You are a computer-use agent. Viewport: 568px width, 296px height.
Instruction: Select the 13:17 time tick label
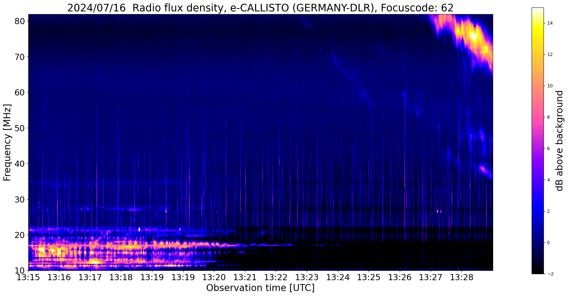(90, 277)
